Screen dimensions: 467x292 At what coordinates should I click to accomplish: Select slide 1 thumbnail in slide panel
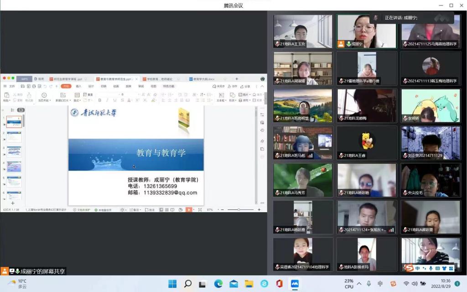(14, 121)
